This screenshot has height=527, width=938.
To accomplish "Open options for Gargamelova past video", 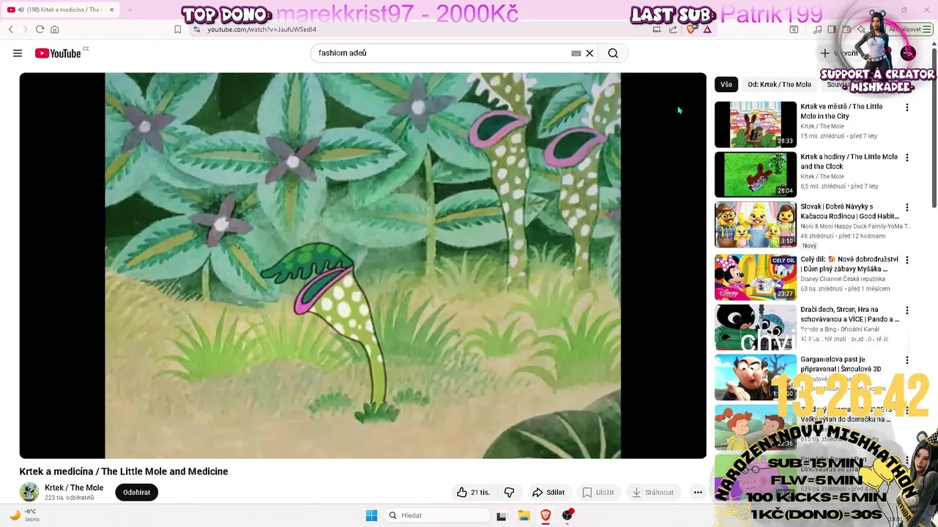I will pyautogui.click(x=906, y=360).
